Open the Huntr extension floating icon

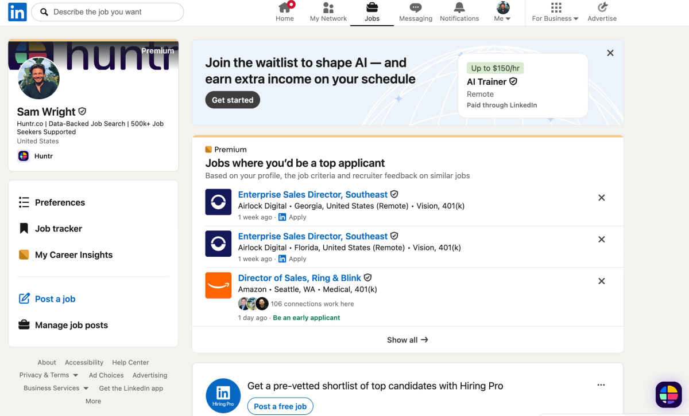tap(668, 394)
